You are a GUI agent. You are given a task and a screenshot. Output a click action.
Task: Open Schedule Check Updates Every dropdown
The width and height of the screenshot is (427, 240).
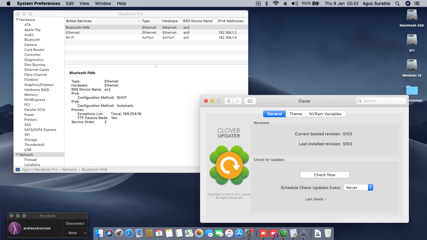pyautogui.click(x=358, y=187)
